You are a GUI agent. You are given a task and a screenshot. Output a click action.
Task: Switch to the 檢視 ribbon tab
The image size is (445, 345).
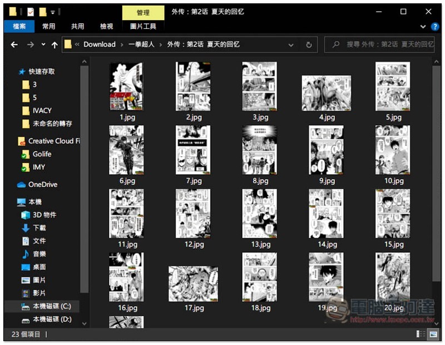106,26
